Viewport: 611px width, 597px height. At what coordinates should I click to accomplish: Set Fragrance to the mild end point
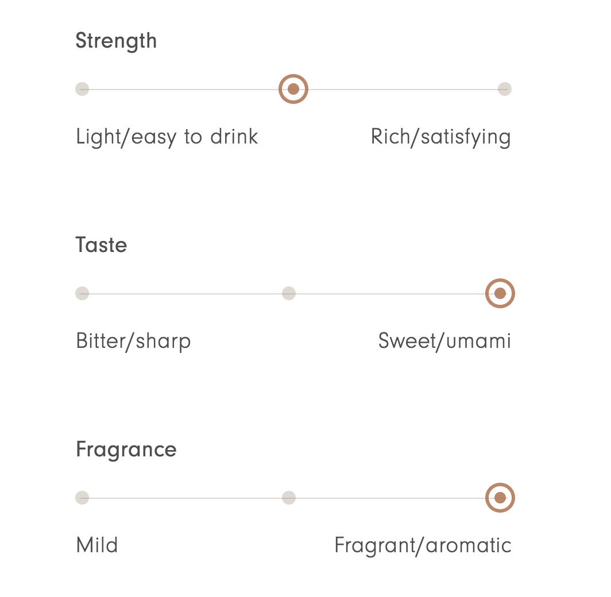[x=82, y=498]
